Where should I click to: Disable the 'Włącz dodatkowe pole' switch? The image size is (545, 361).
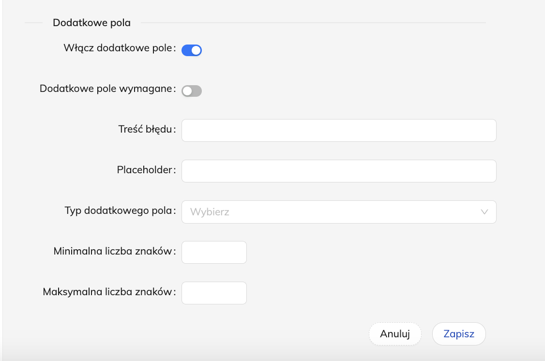point(191,50)
